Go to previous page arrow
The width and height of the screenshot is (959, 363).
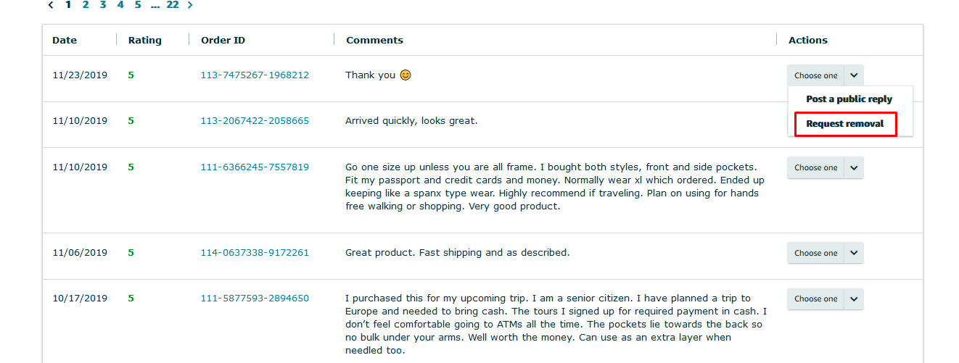[51, 5]
